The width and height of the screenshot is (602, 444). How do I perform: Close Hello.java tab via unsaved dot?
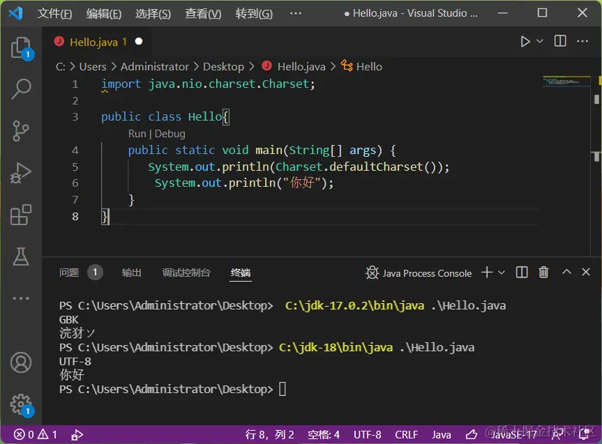pyautogui.click(x=139, y=41)
